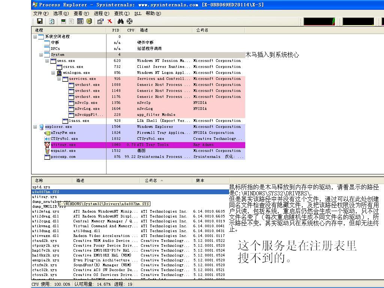The height and width of the screenshot is (288, 384).
Task: Click the Show Process Tree toolbar icon
Action: (x=72, y=21)
